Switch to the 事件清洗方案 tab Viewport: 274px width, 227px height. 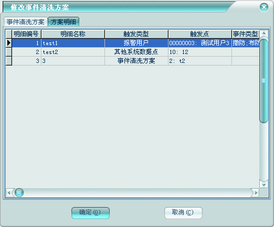click(x=26, y=22)
